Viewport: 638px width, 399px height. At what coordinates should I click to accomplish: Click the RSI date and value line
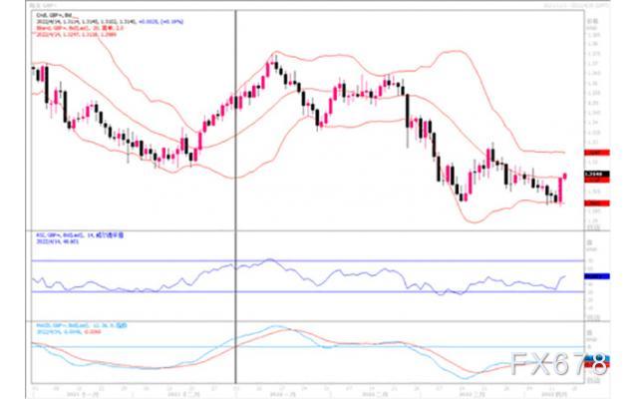(58, 241)
